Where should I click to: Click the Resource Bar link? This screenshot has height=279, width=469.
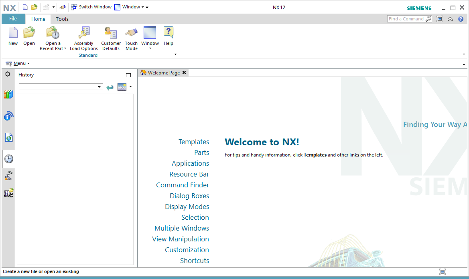coord(189,174)
